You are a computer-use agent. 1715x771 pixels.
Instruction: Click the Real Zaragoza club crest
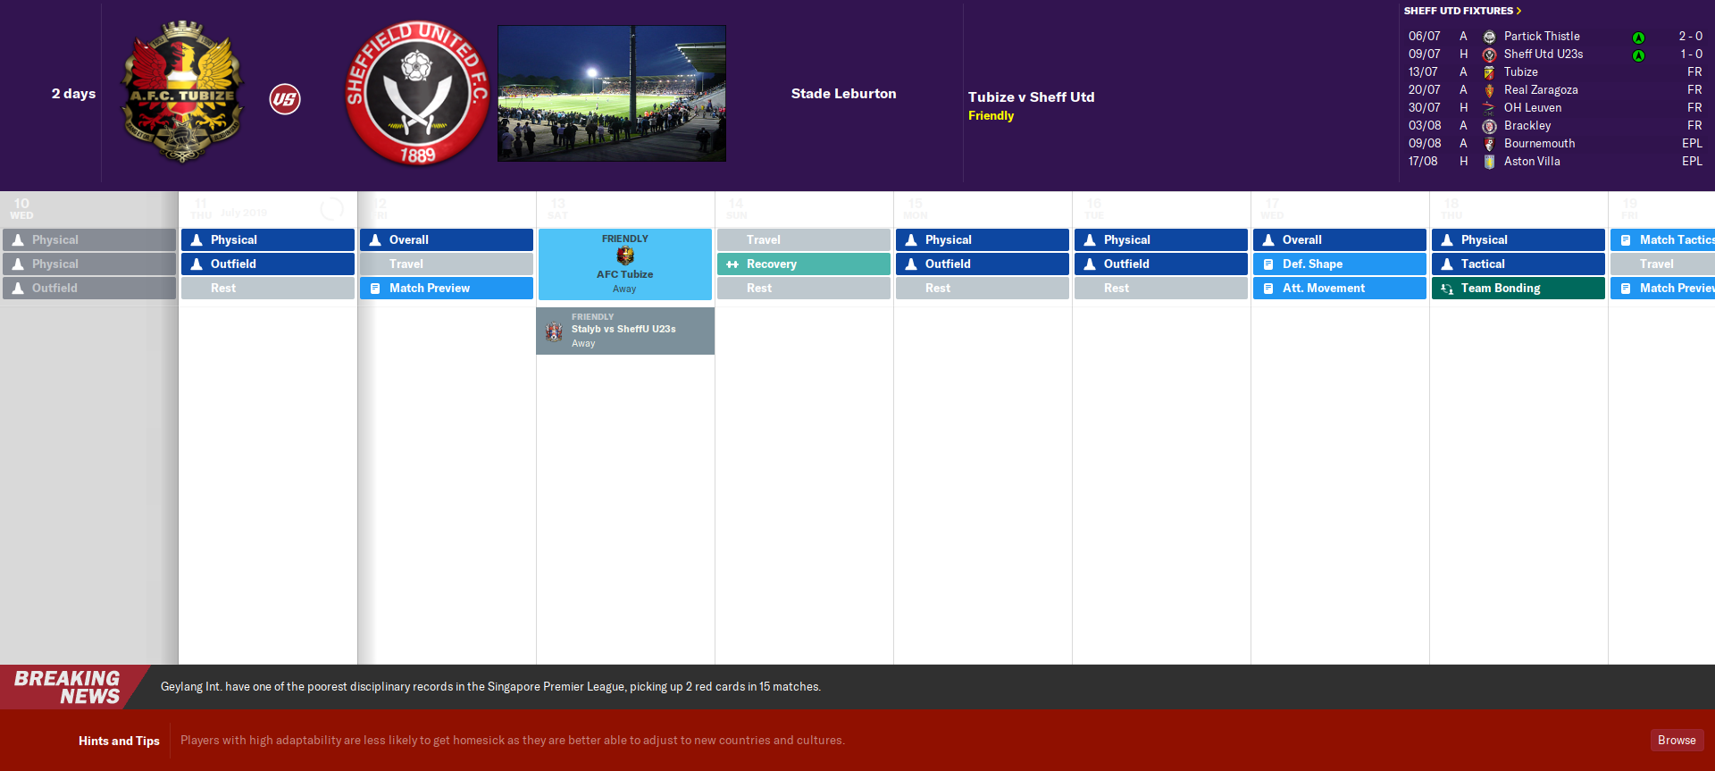pyautogui.click(x=1489, y=90)
